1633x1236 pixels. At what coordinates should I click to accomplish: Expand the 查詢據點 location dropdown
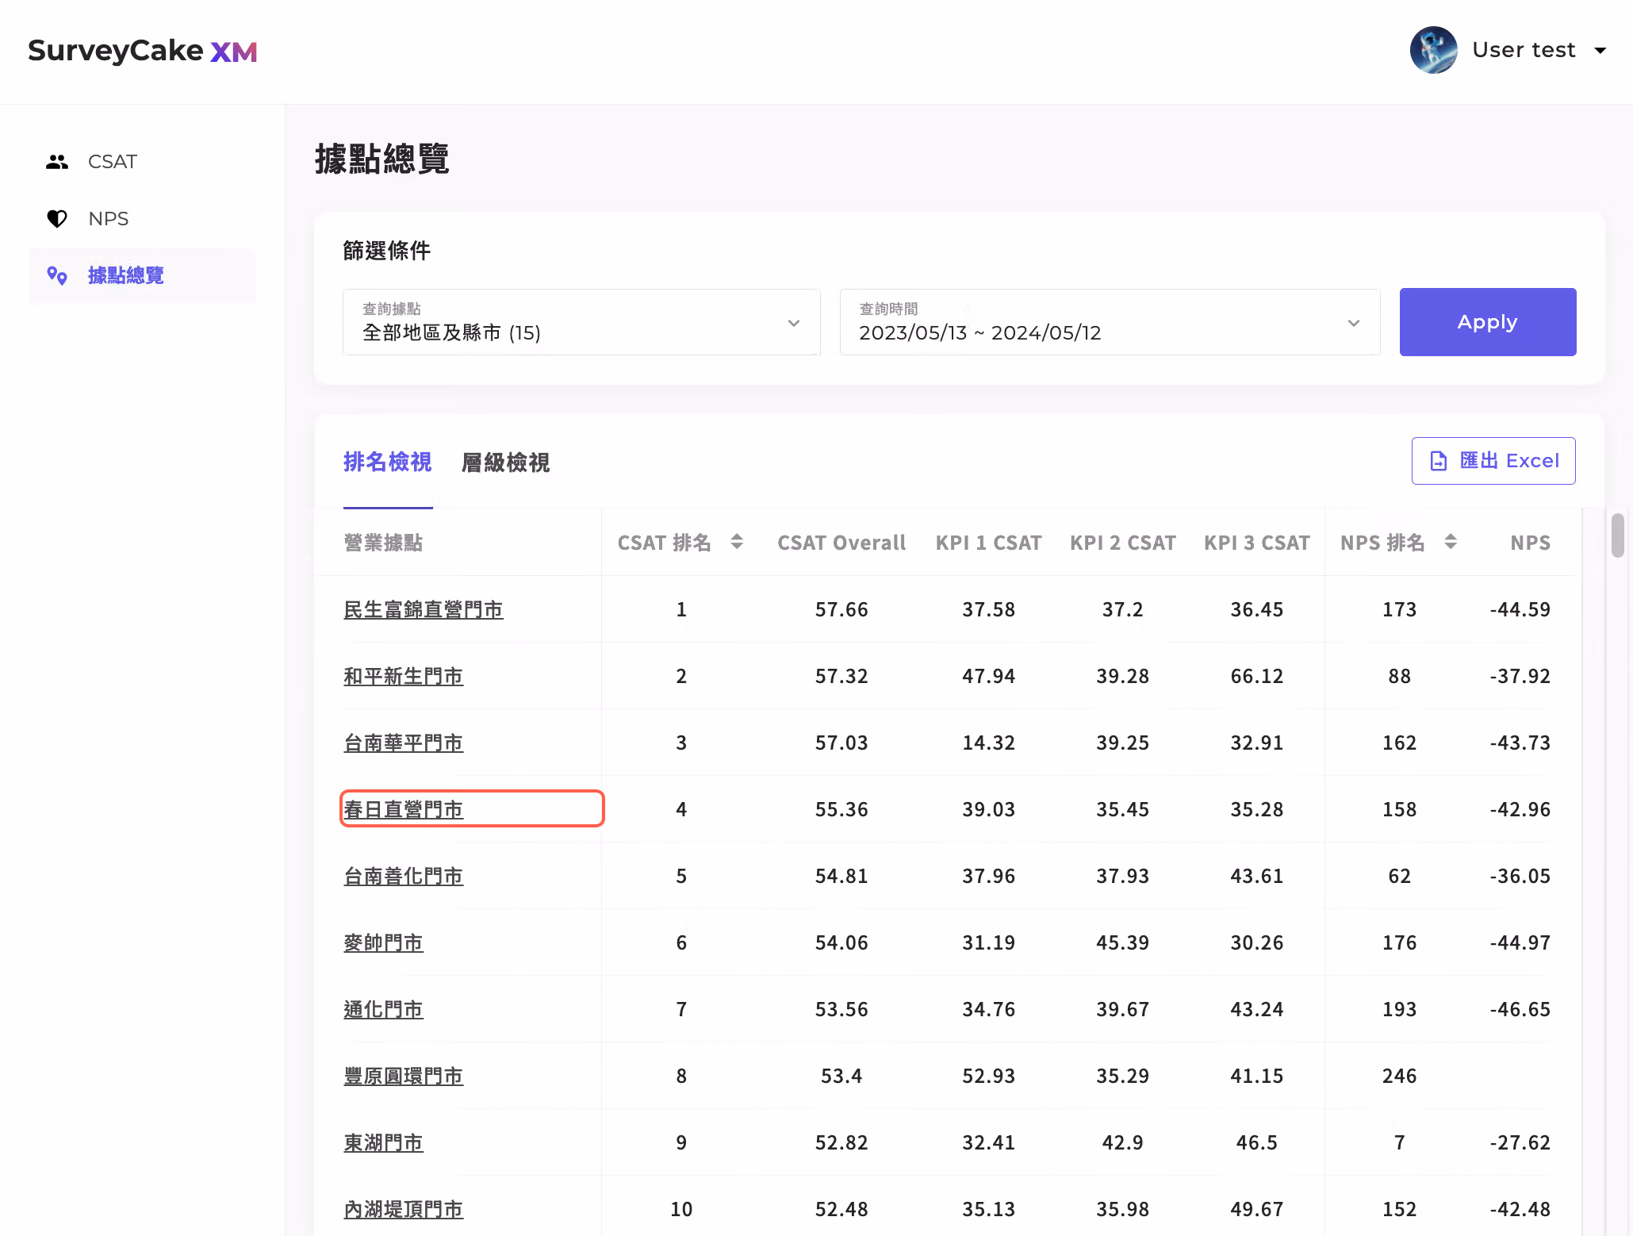[x=581, y=322]
